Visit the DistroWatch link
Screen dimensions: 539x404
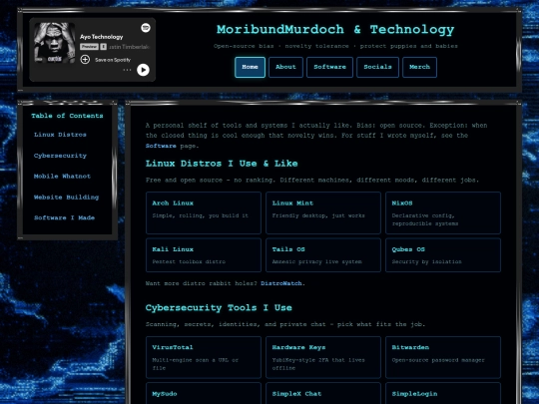[x=281, y=283]
